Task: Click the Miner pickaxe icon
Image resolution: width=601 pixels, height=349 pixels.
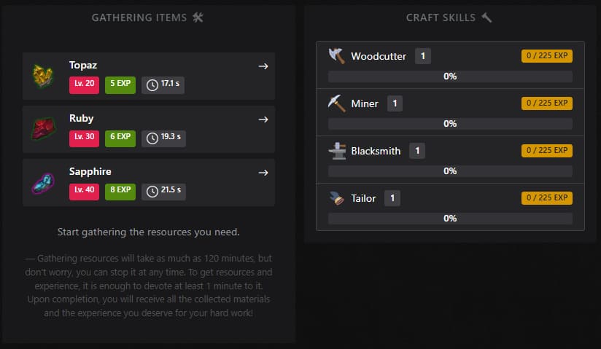Action: click(336, 103)
